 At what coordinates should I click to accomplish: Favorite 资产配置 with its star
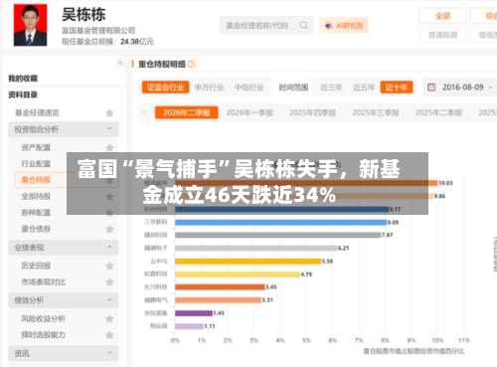coord(109,147)
